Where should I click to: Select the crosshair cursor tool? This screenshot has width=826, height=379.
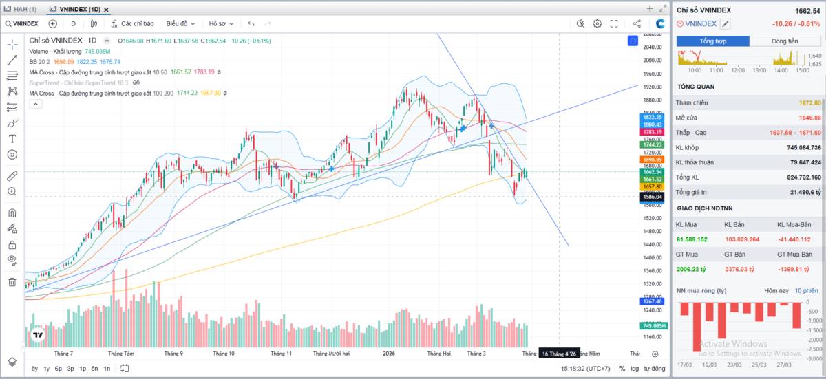12,43
